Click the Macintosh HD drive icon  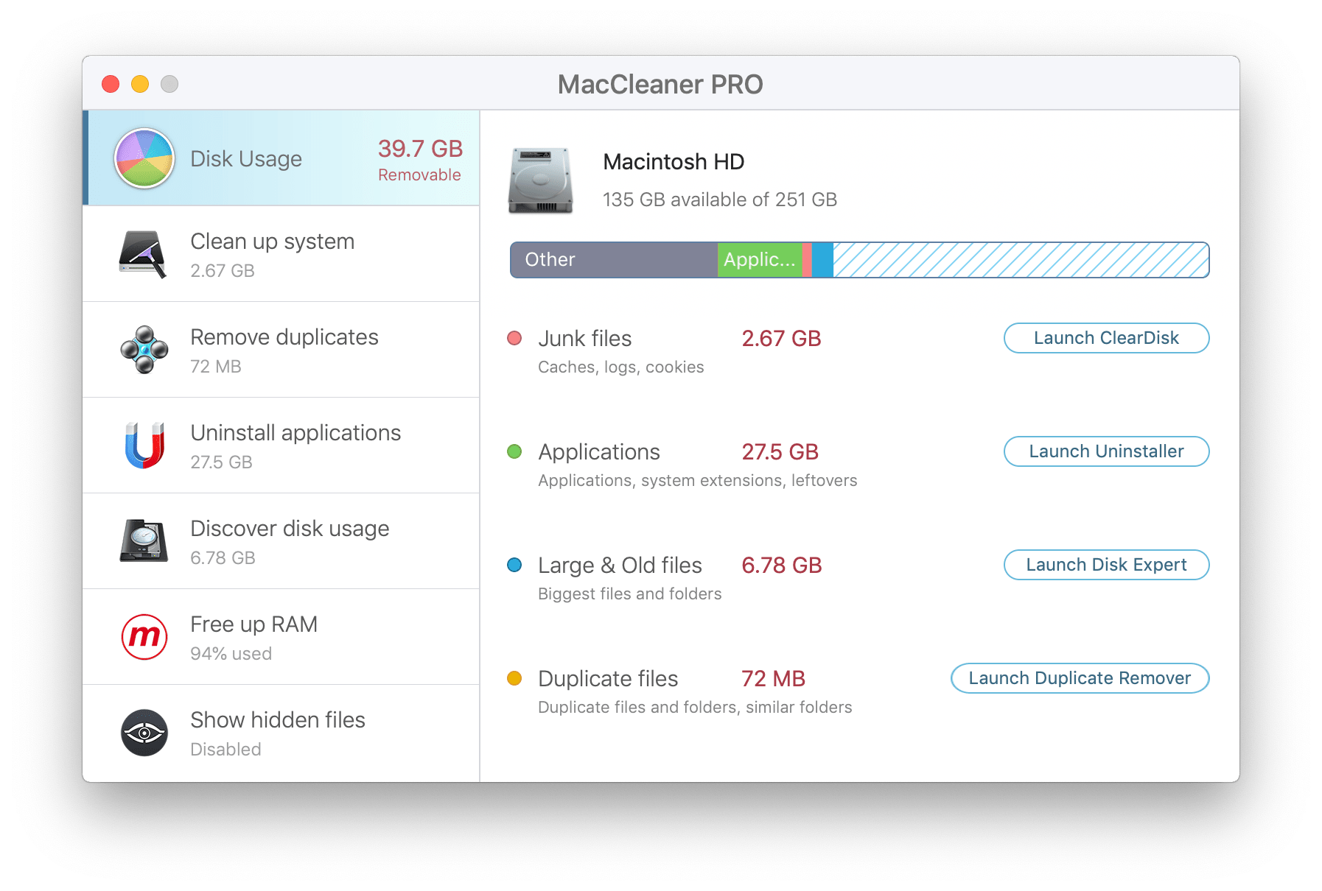[x=540, y=180]
